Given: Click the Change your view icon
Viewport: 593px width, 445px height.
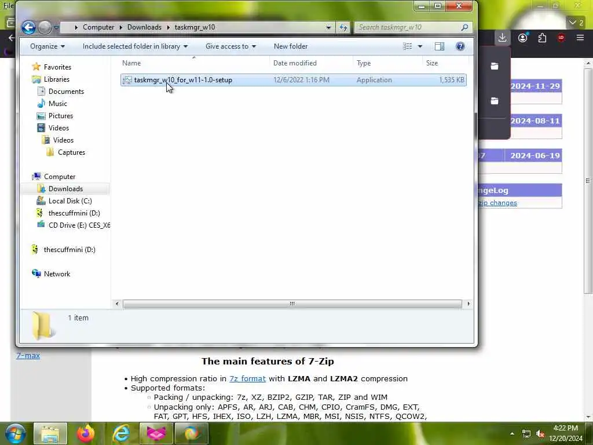Looking at the screenshot, I should 407,46.
